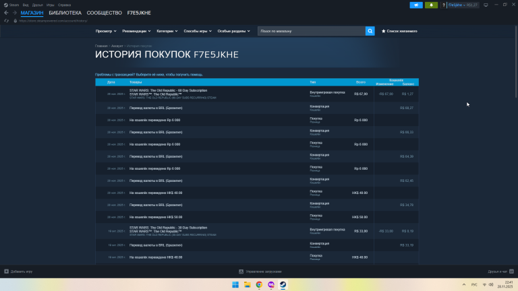Go back with the left arrow icon

6,13
